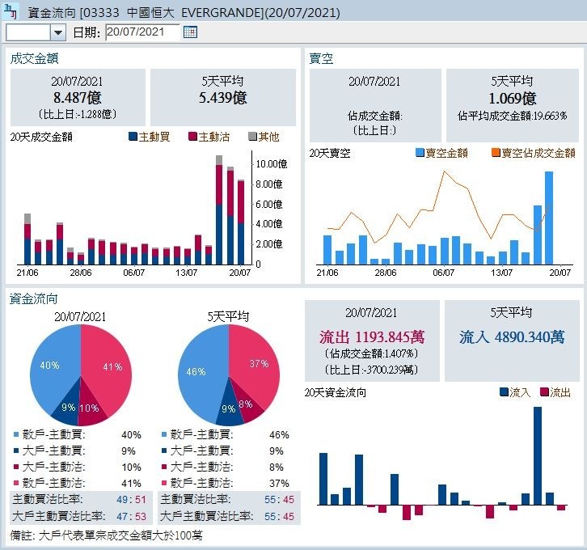Viewport: 587px width, 550px height.
Task: Click the 其他 grey legend square
Action: 252,137
